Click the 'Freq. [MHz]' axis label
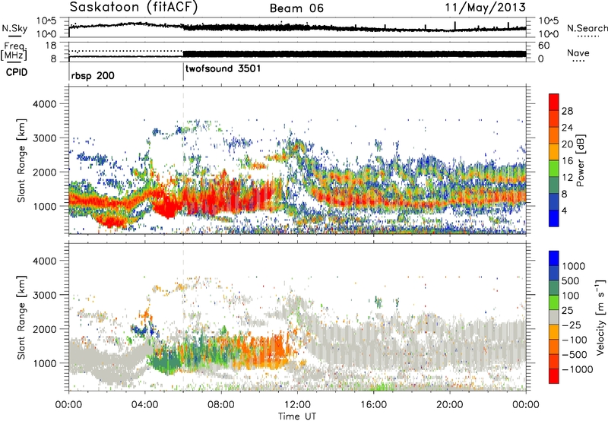The height and width of the screenshot is (421, 608). (x=14, y=51)
